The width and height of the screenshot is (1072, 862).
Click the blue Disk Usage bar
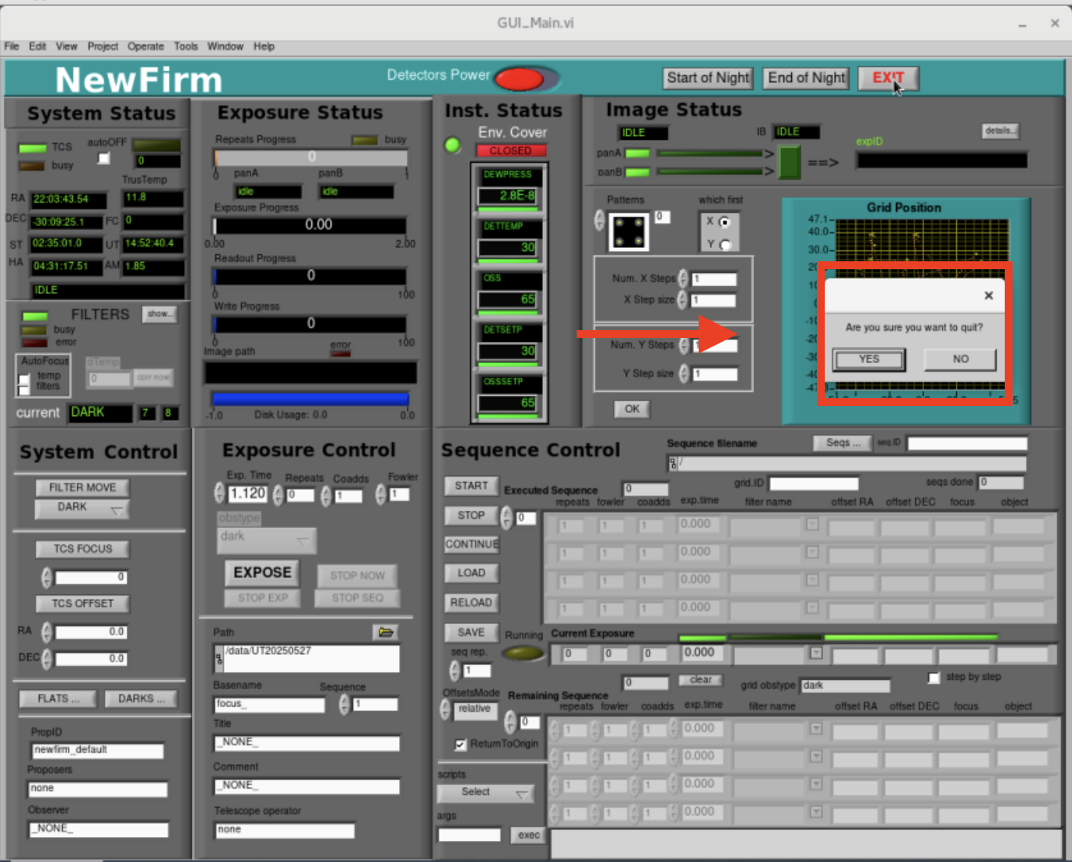(x=310, y=399)
